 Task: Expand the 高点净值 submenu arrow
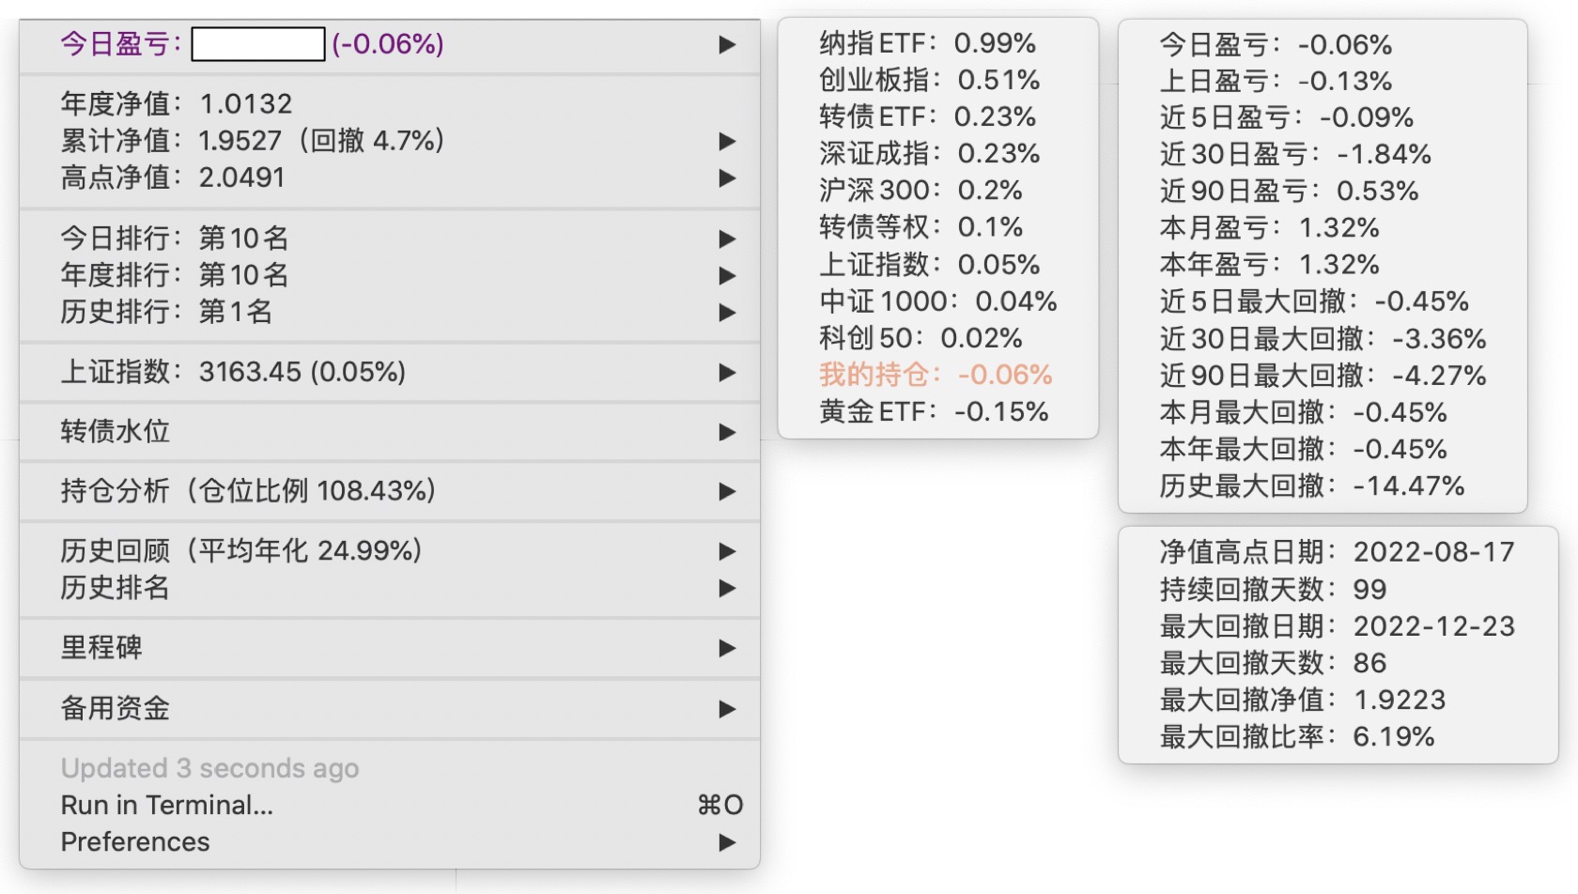tap(726, 177)
